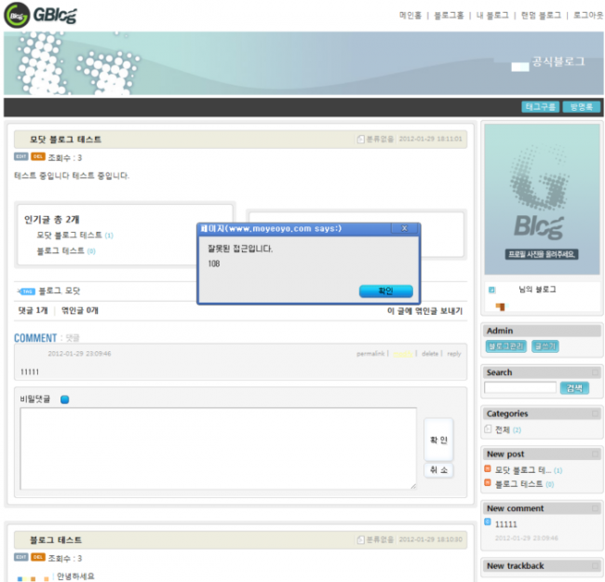This screenshot has width=605, height=582.
Task: Click EDIT icon on 모닷 블로그 테스트 post
Action: pos(21,156)
